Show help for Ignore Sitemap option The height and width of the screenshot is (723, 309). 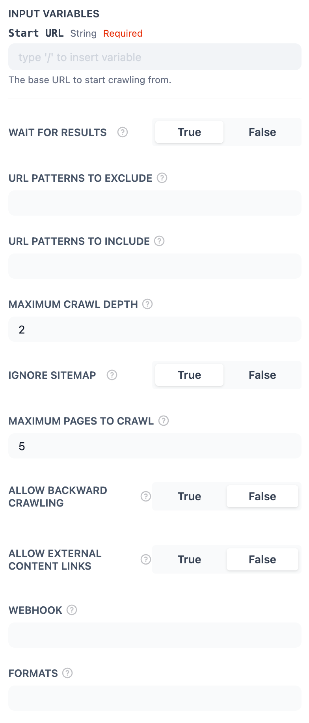pyautogui.click(x=112, y=375)
